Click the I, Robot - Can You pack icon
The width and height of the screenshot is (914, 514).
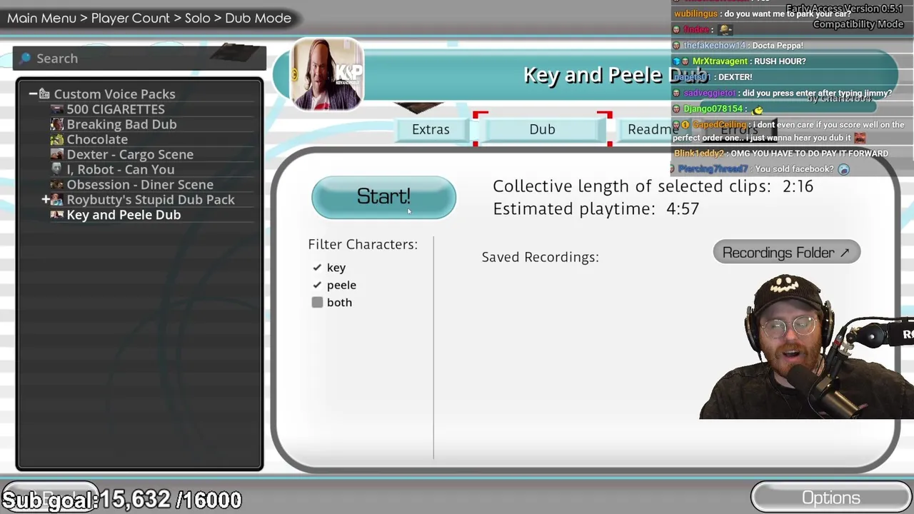point(57,169)
